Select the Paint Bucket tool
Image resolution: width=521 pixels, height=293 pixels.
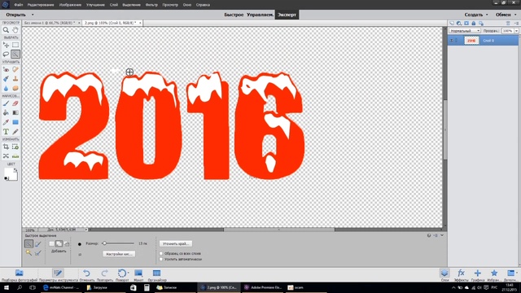pyautogui.click(x=6, y=112)
